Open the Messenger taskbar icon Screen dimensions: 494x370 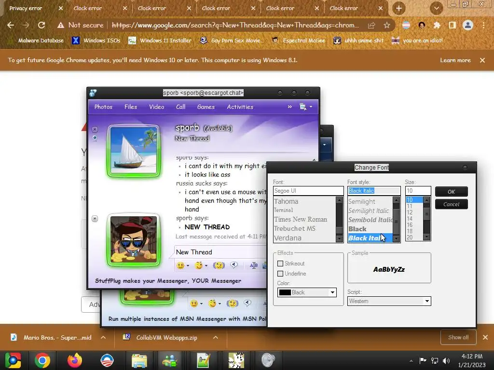(x=170, y=360)
